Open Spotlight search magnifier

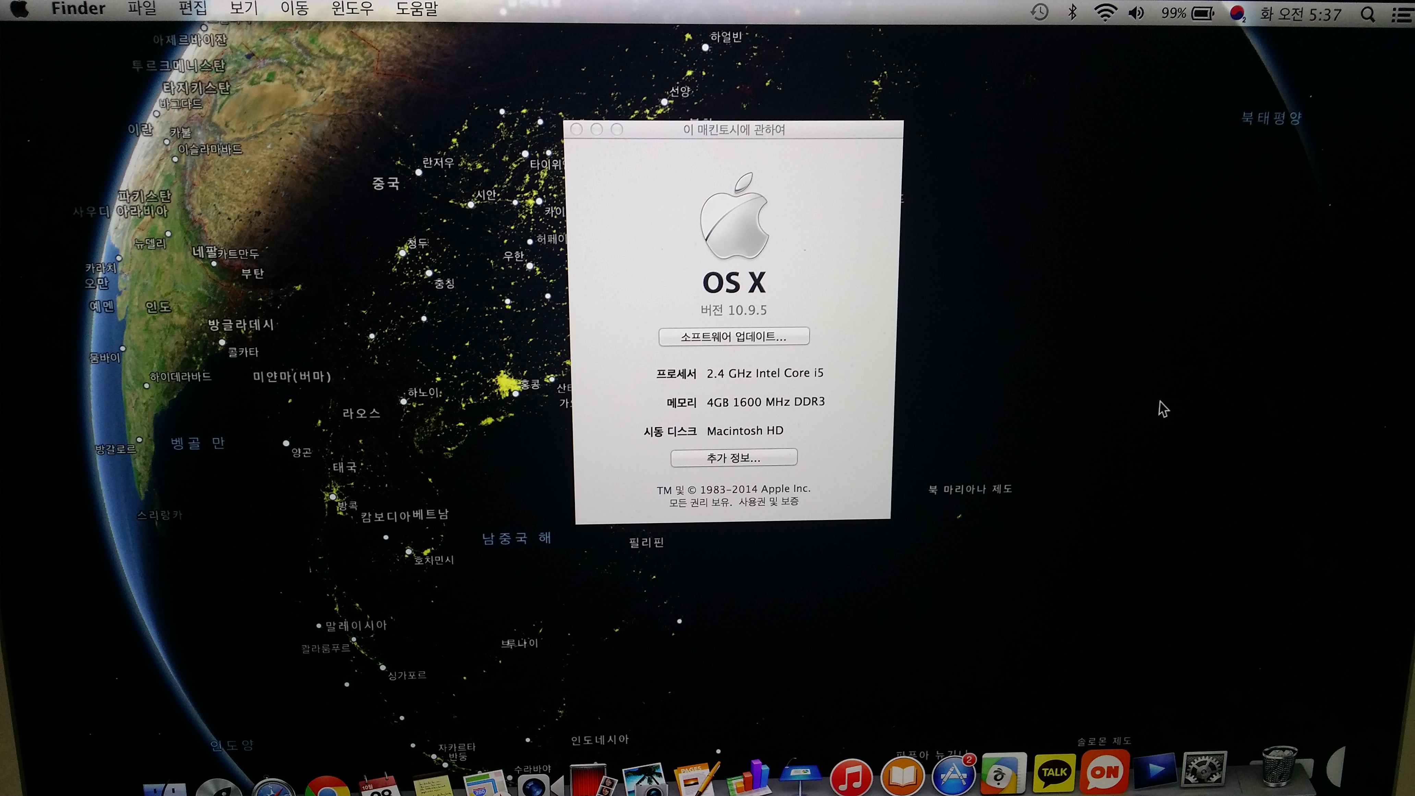coord(1368,14)
